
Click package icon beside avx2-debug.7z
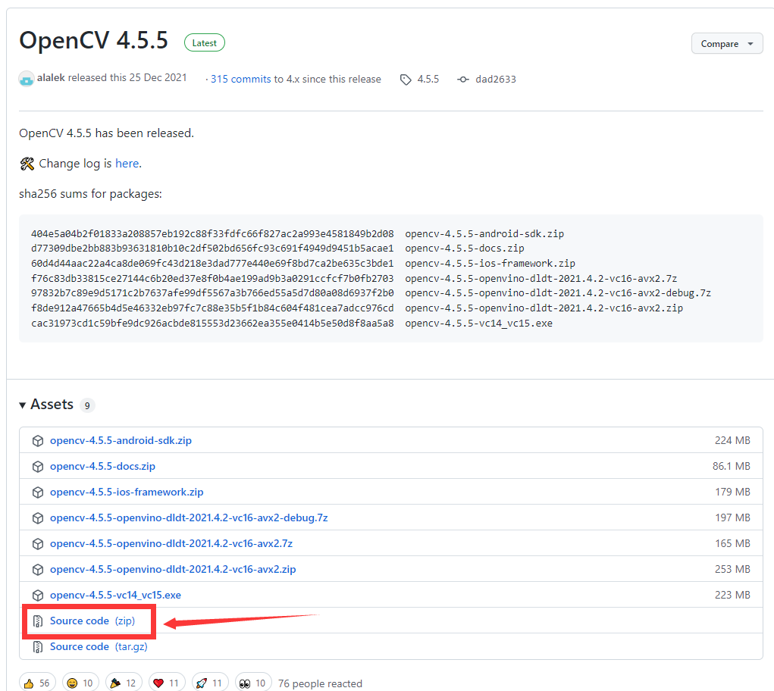(37, 518)
